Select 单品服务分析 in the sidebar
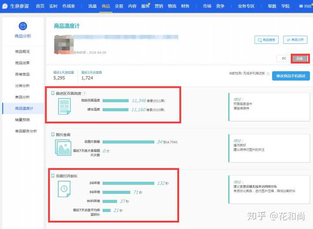Image resolution: width=313 pixels, height=229 pixels. (26, 131)
